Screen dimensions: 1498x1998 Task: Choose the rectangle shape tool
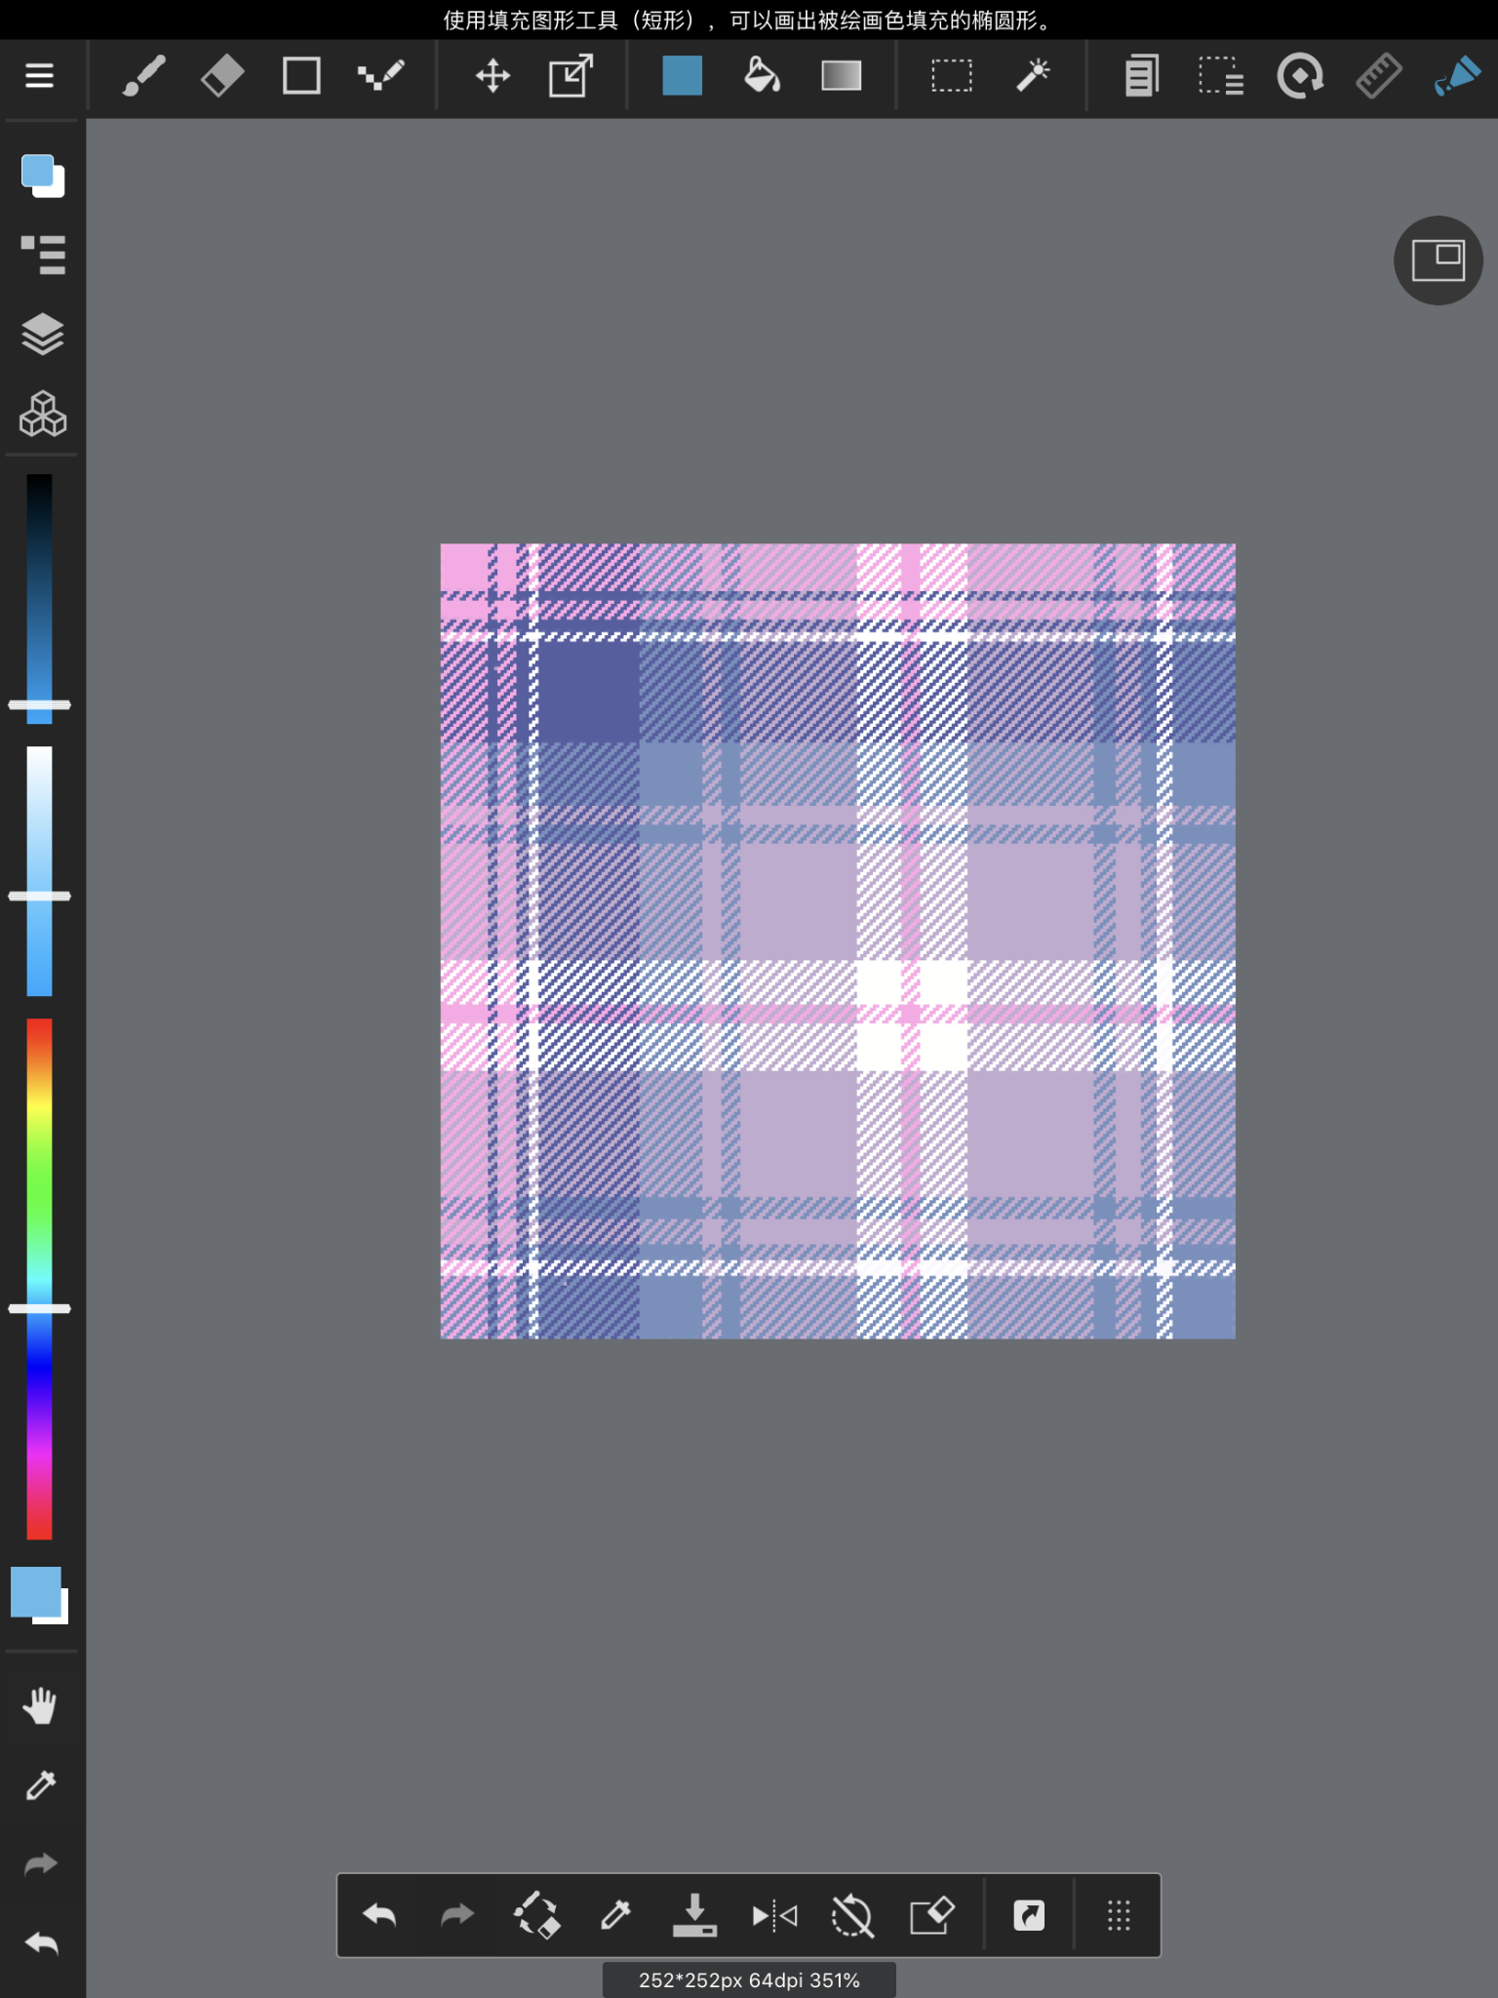pyautogui.click(x=301, y=76)
